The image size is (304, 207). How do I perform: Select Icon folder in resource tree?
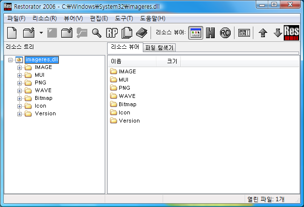41,106
